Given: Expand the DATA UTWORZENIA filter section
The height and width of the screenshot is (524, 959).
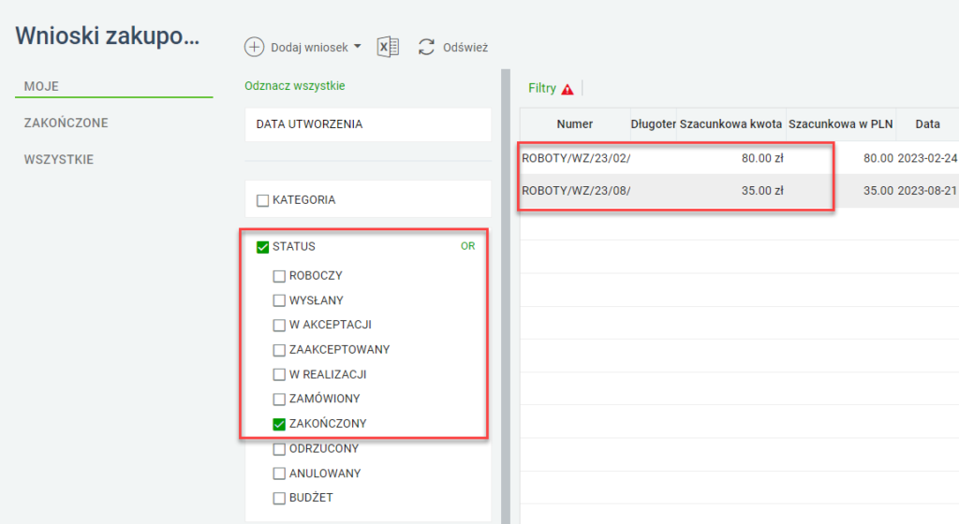Looking at the screenshot, I should point(368,124).
